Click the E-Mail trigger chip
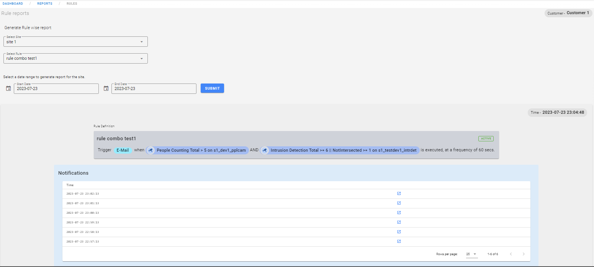Screen dimensions: 594x267 [123, 151]
